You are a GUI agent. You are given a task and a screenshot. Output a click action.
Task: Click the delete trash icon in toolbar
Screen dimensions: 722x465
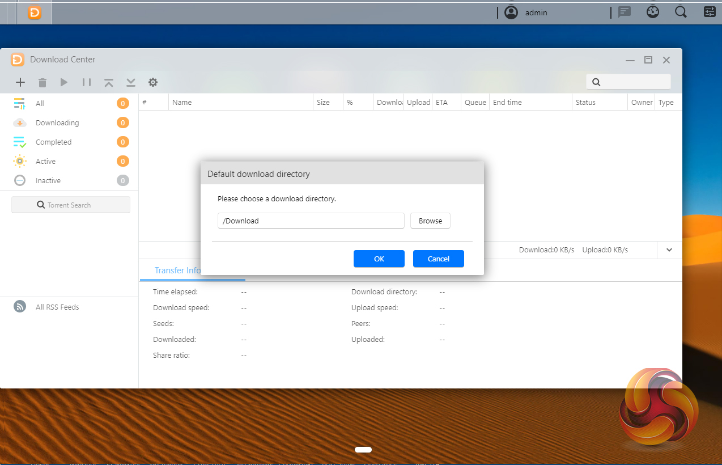[43, 83]
